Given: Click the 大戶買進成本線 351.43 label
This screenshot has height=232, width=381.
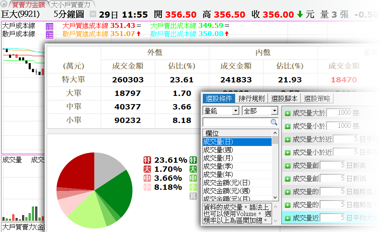Looking at the screenshot, I should coord(99,25).
